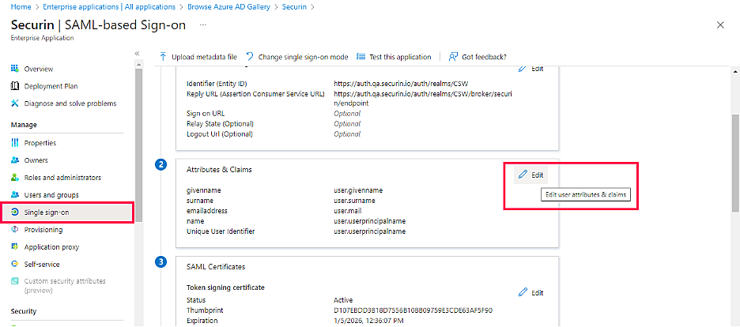Click the user.givenname claim value
This screenshot has height=327, width=740.
pyautogui.click(x=357, y=190)
